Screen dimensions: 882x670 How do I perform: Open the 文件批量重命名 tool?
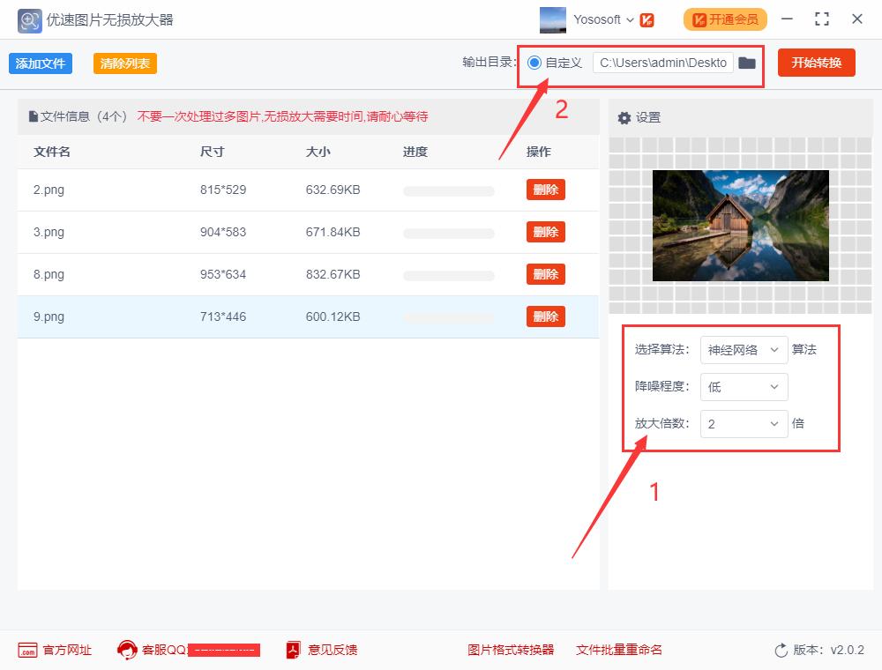coord(619,650)
